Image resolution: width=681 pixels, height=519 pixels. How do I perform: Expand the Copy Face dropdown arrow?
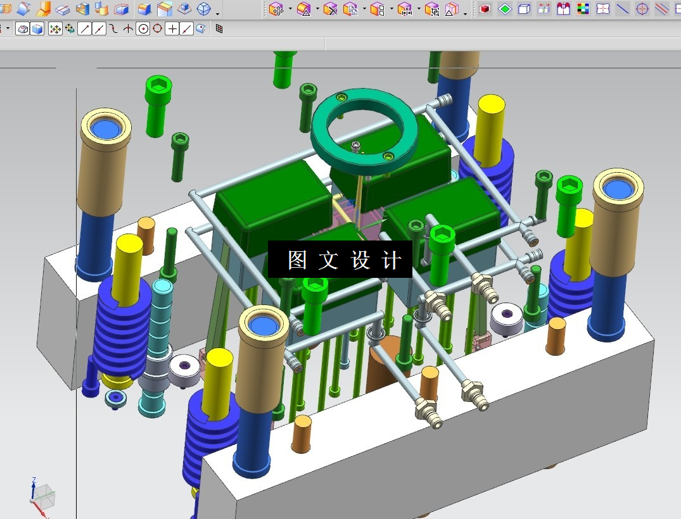click(x=364, y=9)
